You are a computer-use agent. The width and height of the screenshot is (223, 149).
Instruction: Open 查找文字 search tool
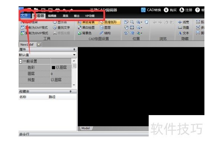[61, 28]
